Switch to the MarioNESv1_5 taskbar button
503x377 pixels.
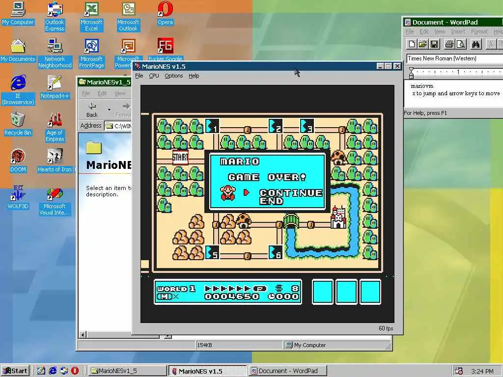click(127, 371)
